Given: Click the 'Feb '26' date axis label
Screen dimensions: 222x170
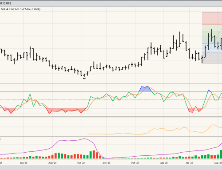Looking at the screenshot, I should point(135,163).
